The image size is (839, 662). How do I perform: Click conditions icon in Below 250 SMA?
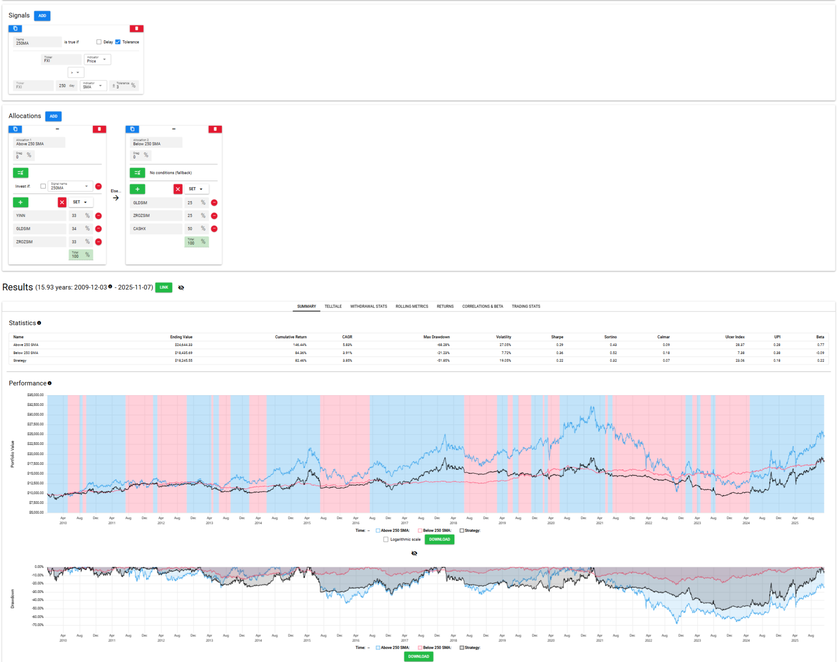137,173
